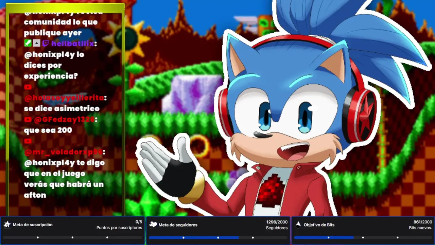Viewport: 435px width, 245px height.
Task: Click the Sonic avatar's red headphone
Action: point(360,115)
